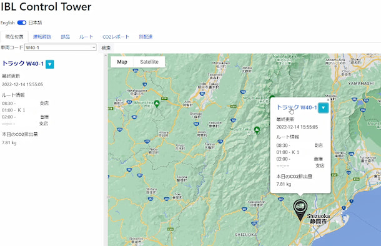Expand teal arrow beside sidebar truck W40-1
Screen dimensions: 381x246
tap(50, 64)
